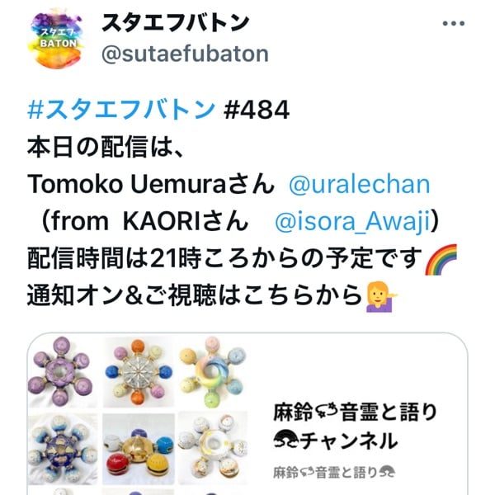Image resolution: width=495 pixels, height=495 pixels.
Task: Open the スタエフバトン display name profile
Action: click(x=176, y=23)
